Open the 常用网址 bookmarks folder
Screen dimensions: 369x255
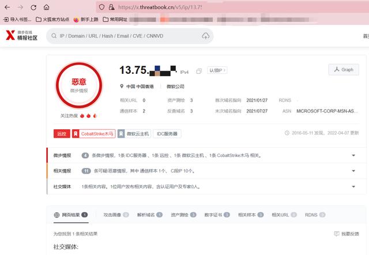[x=115, y=19]
